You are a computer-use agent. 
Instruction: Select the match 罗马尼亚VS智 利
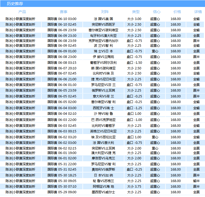[x=103, y=164]
